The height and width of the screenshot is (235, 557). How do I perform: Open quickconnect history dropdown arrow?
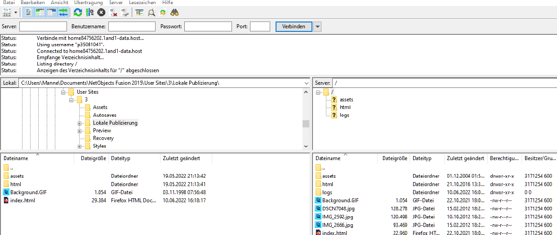(x=317, y=26)
